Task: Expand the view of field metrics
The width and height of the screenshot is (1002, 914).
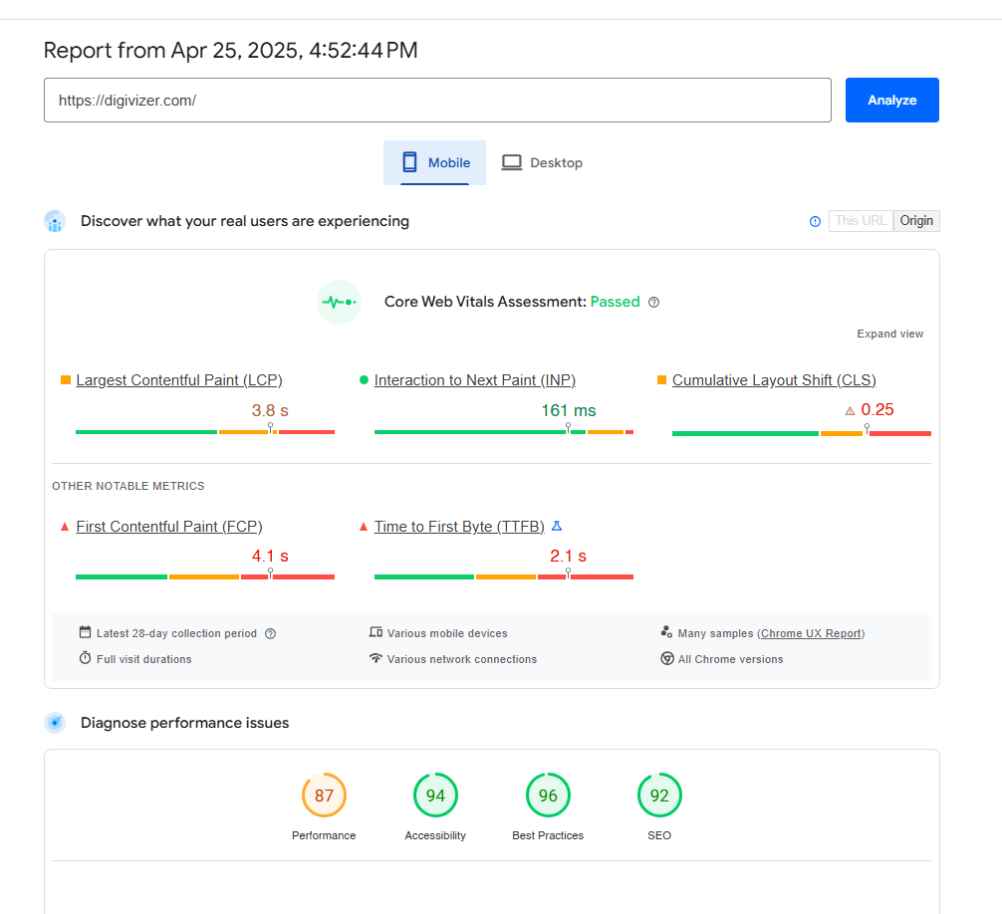Action: (x=889, y=335)
